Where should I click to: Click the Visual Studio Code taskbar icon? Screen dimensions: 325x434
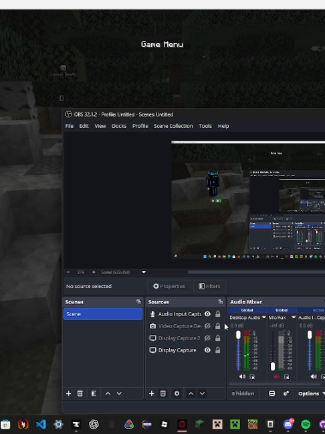coord(41,424)
